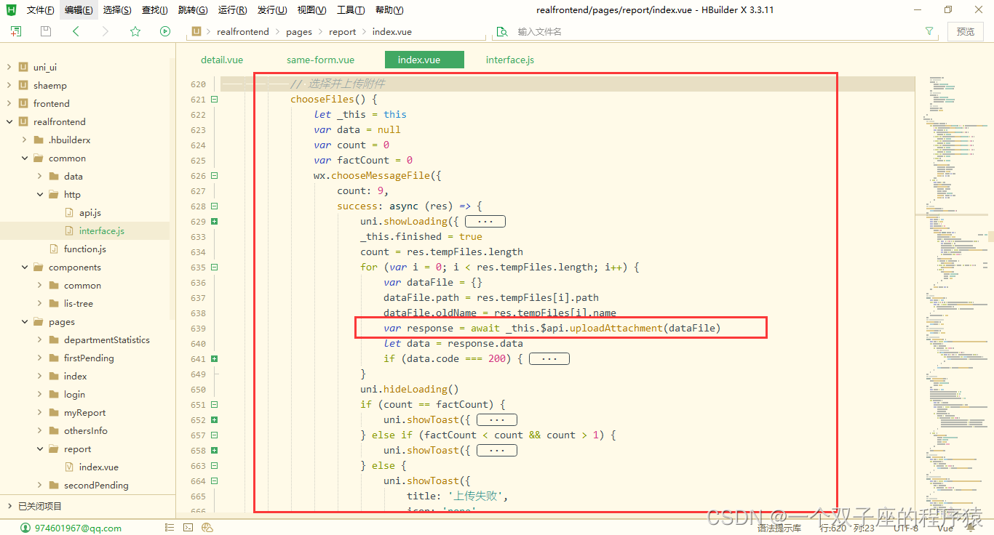Click the filter funnel icon near preview
The image size is (994, 535).
coord(929,31)
